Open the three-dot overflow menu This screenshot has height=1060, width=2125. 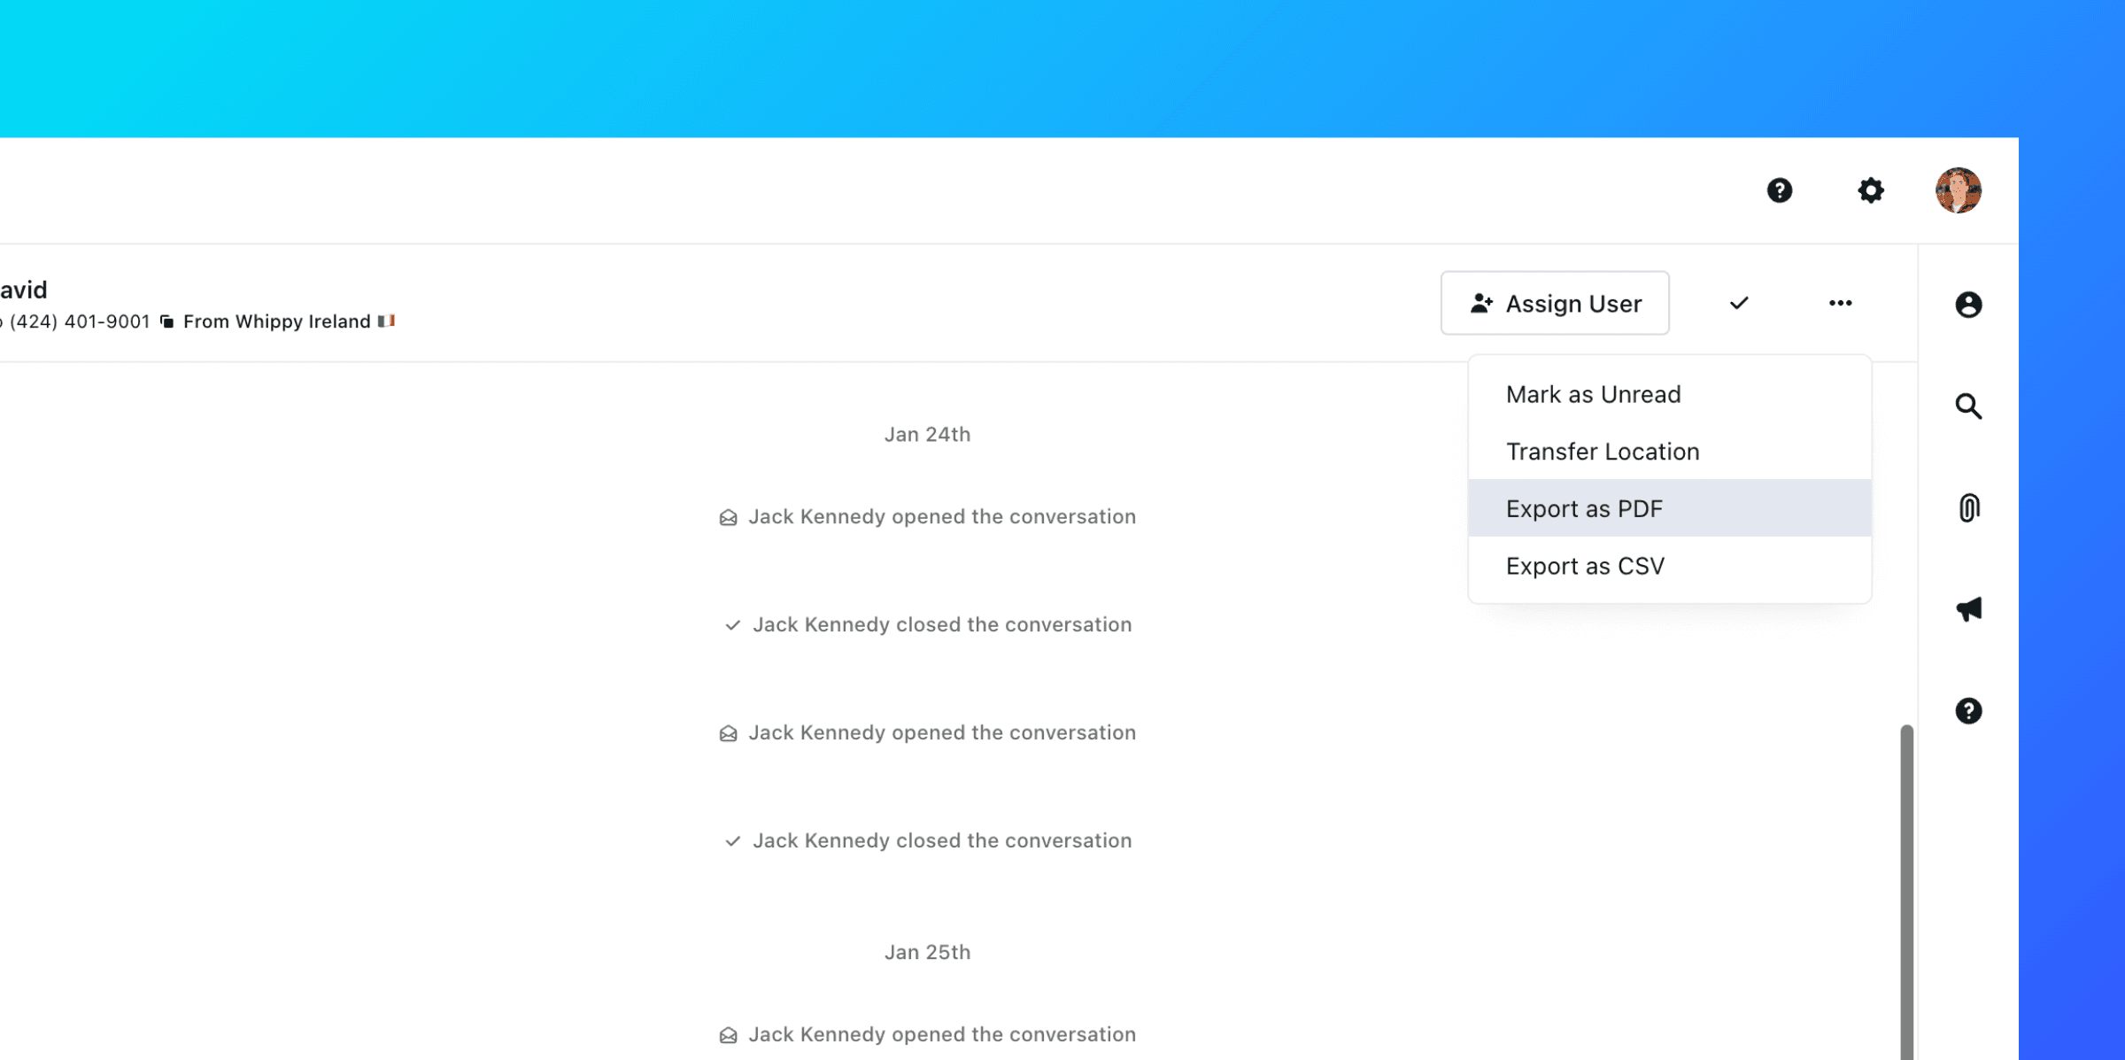click(x=1840, y=302)
